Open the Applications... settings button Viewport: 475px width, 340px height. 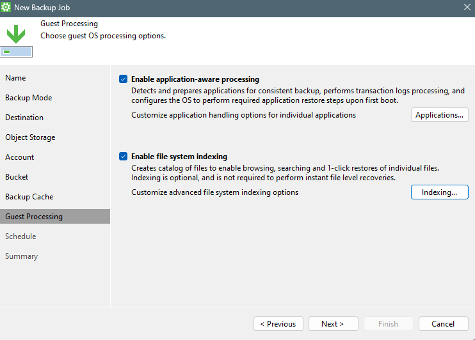click(439, 115)
